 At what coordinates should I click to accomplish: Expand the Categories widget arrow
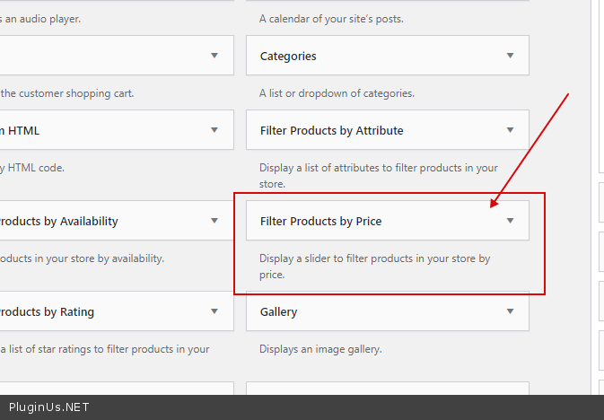510,56
